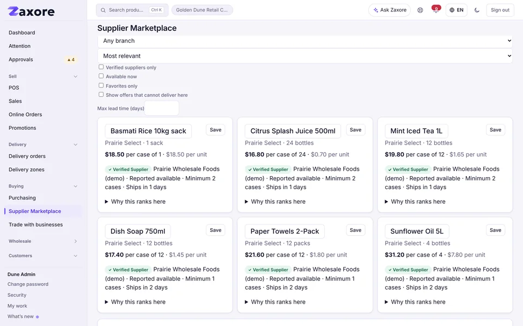
Task: Click the Verified Supplier badge on Citrus Splash Juice
Action: tap(268, 170)
